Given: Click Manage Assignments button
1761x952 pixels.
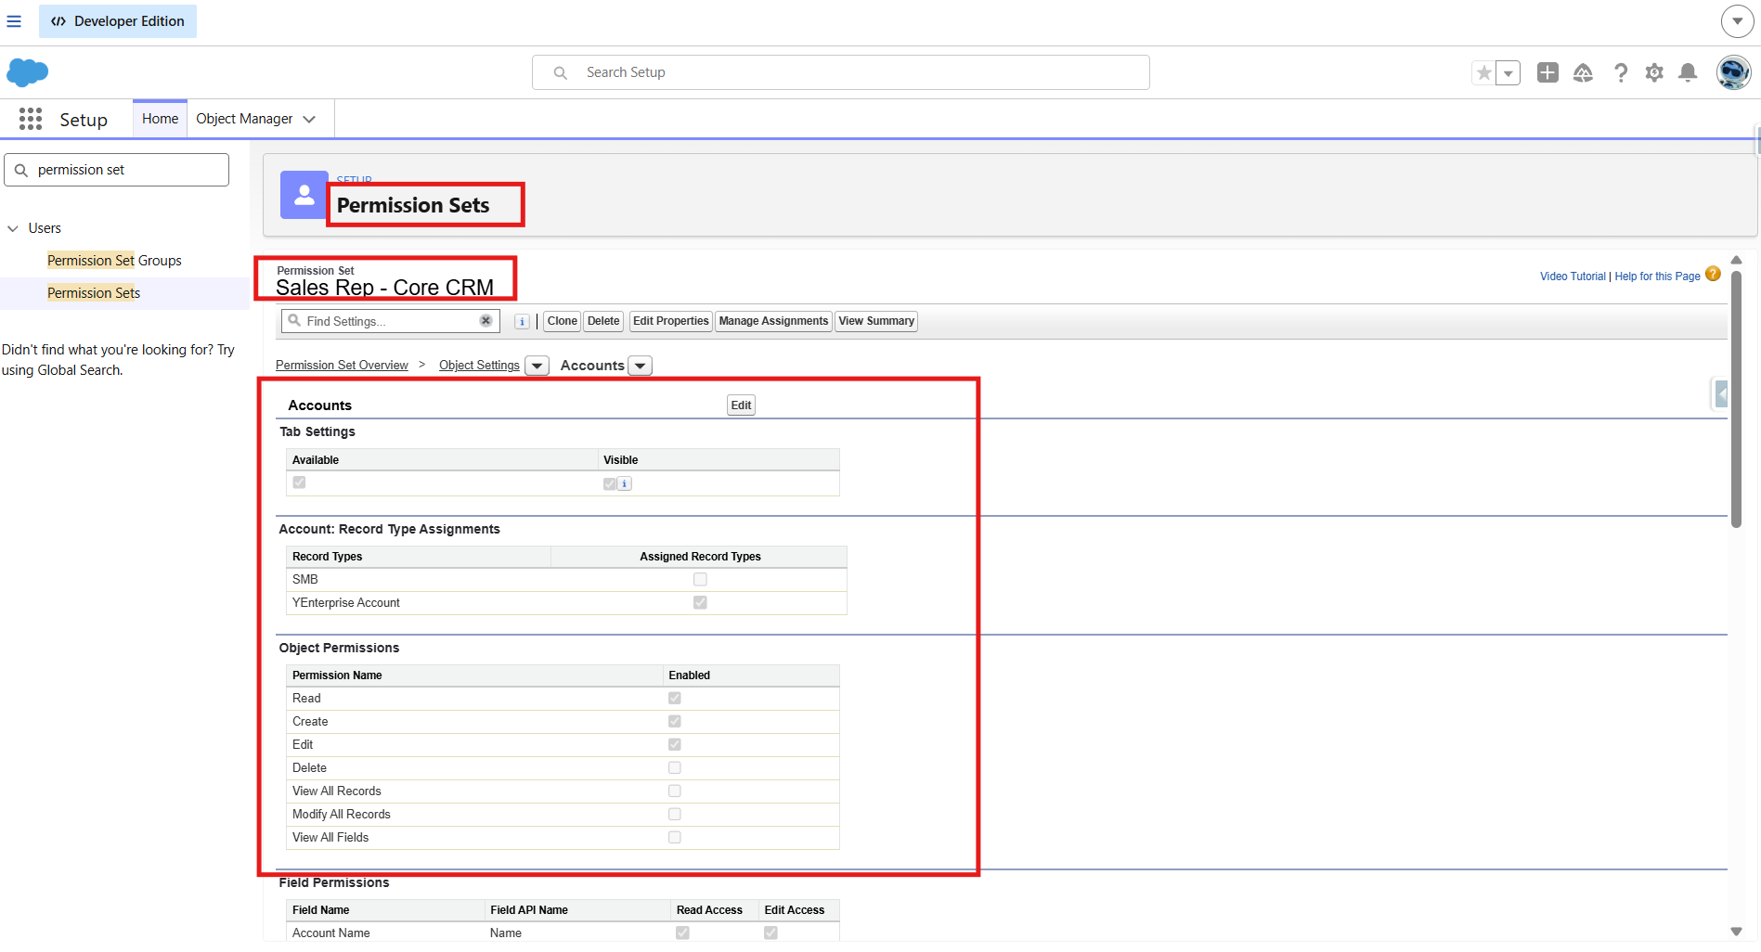Looking at the screenshot, I should pos(773,321).
